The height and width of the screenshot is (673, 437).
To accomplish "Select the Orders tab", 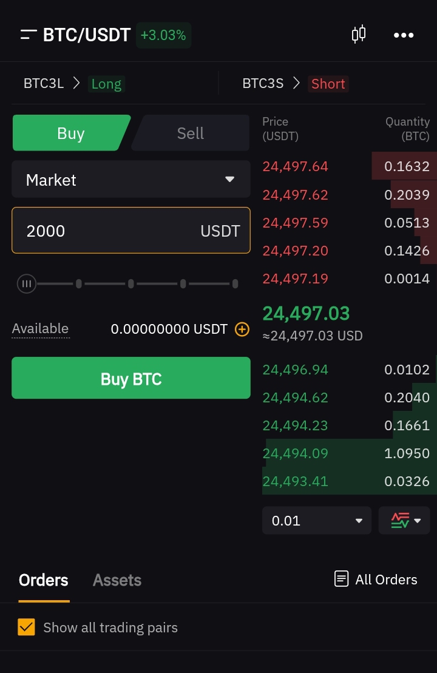I will coord(43,580).
